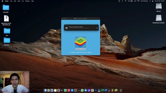The width and height of the screenshot is (166, 93).
Task: Open the View menu
Action: pos(19,1)
